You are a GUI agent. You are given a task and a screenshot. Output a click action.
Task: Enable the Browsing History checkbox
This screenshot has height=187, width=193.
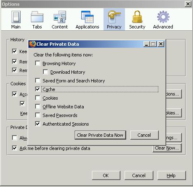tap(38, 63)
